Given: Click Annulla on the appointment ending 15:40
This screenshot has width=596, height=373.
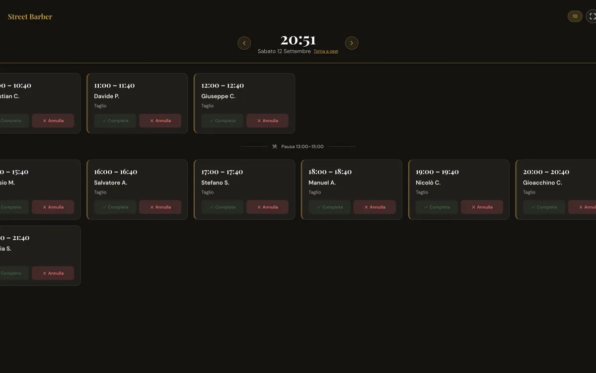Looking at the screenshot, I should pos(53,207).
